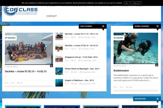This screenshot has width=163, height=108.
Task: Like the Sachika cruise 22.11.14 post
Action: (x=66, y=37)
